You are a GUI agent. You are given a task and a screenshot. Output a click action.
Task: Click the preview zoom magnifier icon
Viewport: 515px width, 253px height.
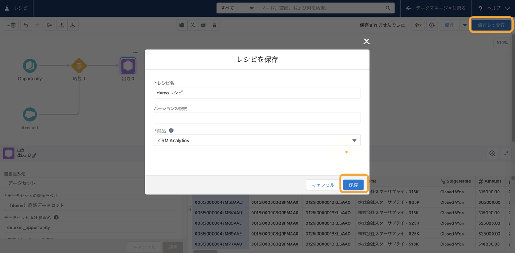coord(492,153)
